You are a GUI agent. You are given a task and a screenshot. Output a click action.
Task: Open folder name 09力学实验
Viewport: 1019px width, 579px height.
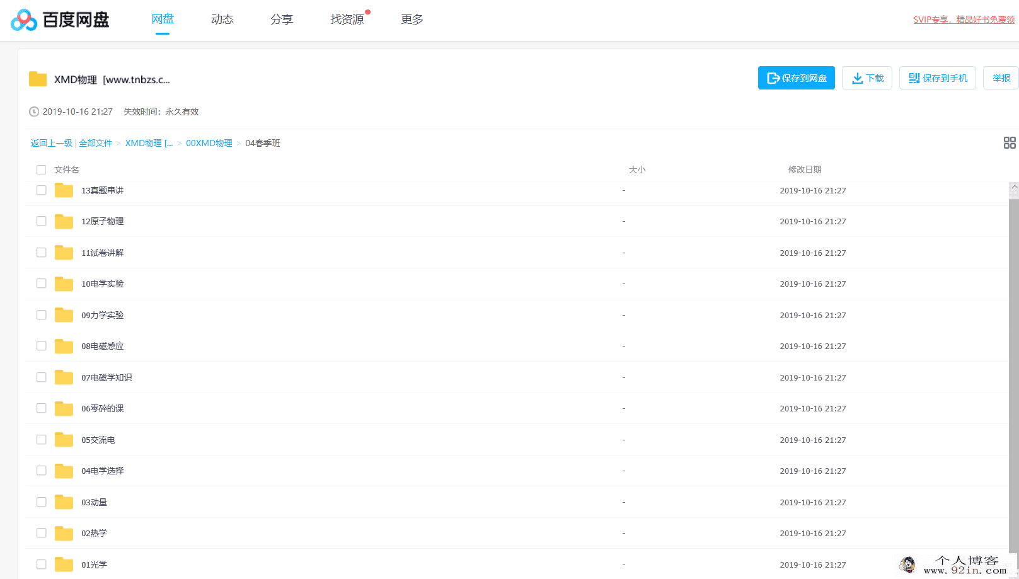pyautogui.click(x=103, y=315)
